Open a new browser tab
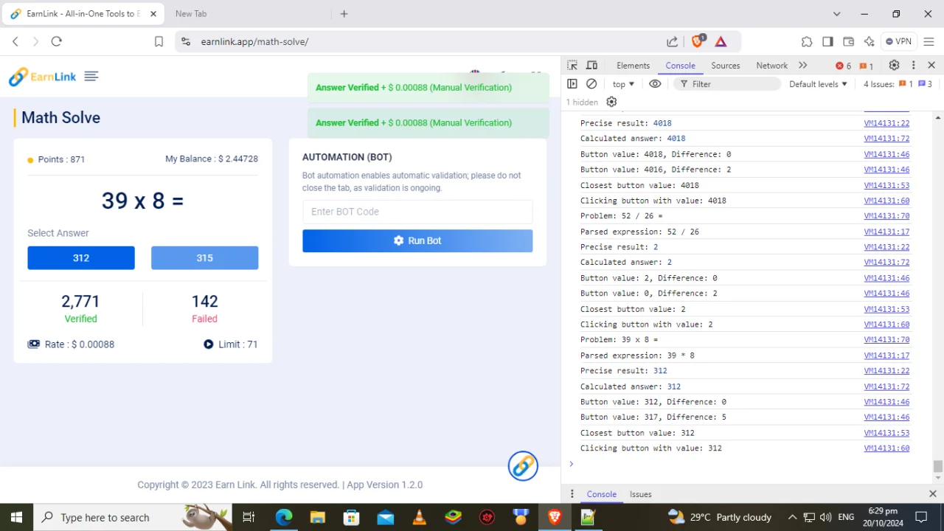The width and height of the screenshot is (944, 531). click(344, 14)
